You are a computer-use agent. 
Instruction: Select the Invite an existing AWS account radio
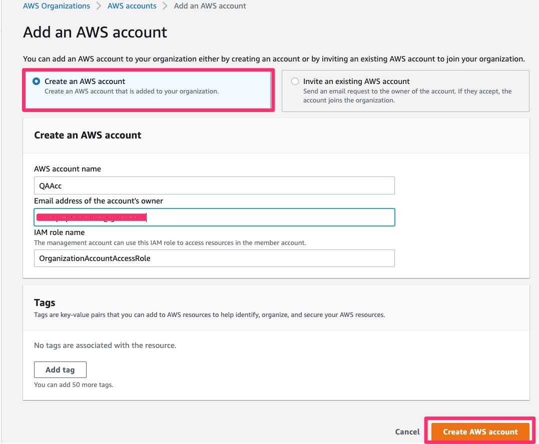(x=295, y=81)
